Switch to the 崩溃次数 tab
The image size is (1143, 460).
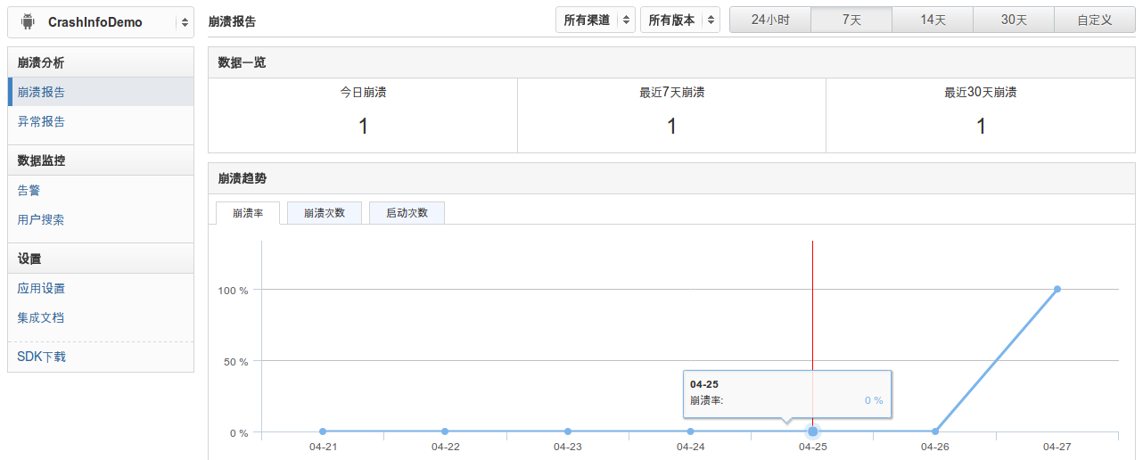click(325, 213)
